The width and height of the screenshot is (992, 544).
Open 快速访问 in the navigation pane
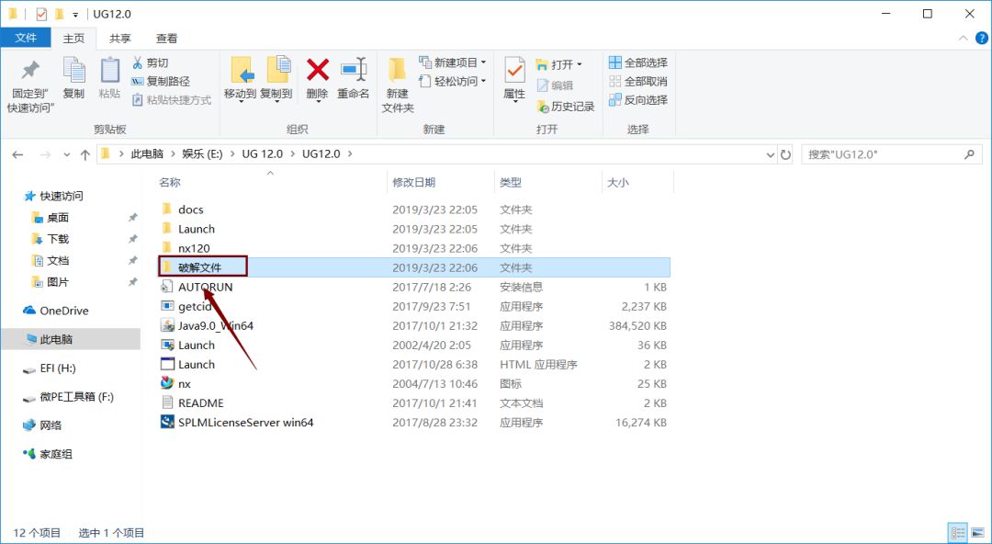pos(62,197)
